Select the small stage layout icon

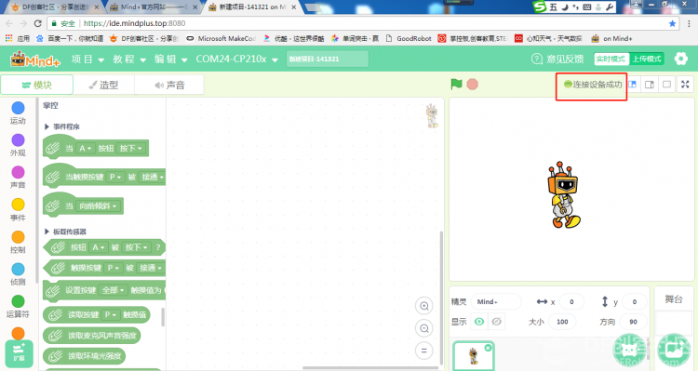click(632, 84)
